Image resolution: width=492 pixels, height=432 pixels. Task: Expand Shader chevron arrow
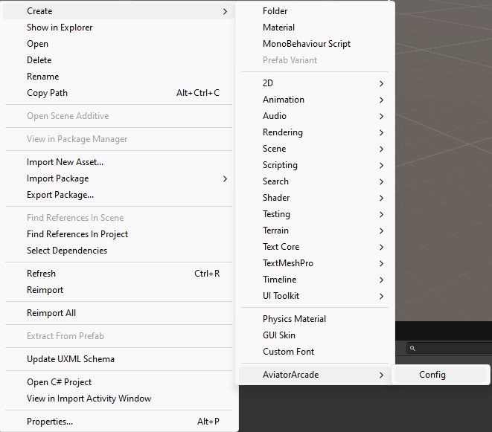[x=381, y=198]
